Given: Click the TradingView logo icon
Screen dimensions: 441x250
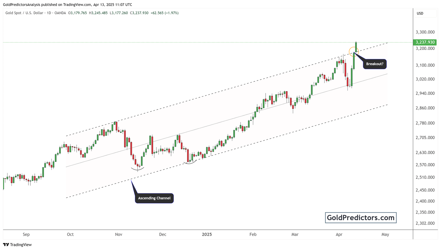Looking at the screenshot, I should pyautogui.click(x=6, y=245).
